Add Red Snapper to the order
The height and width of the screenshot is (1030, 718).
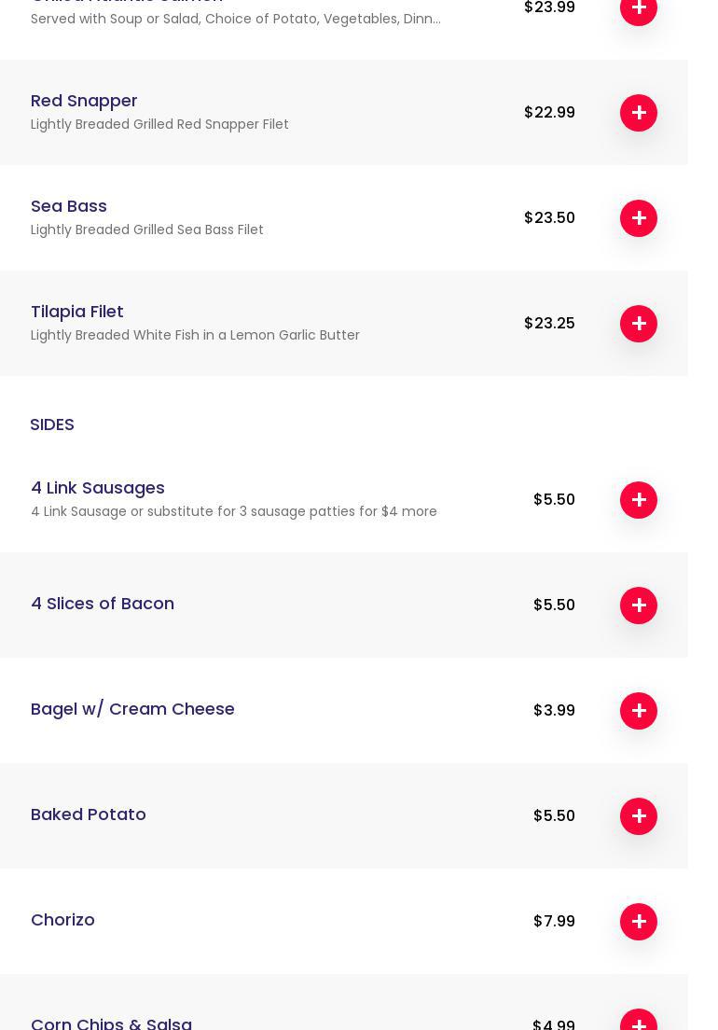pyautogui.click(x=639, y=113)
